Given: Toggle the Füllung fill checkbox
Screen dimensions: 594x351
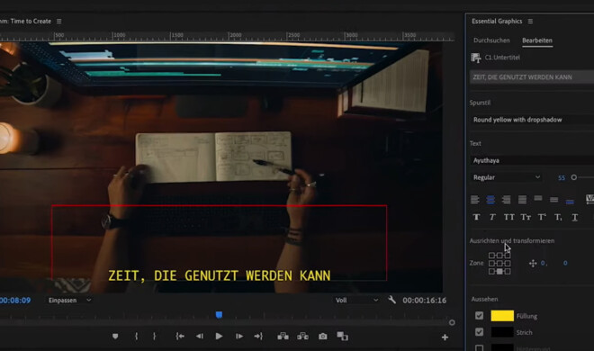Looking at the screenshot, I should click(x=479, y=316).
